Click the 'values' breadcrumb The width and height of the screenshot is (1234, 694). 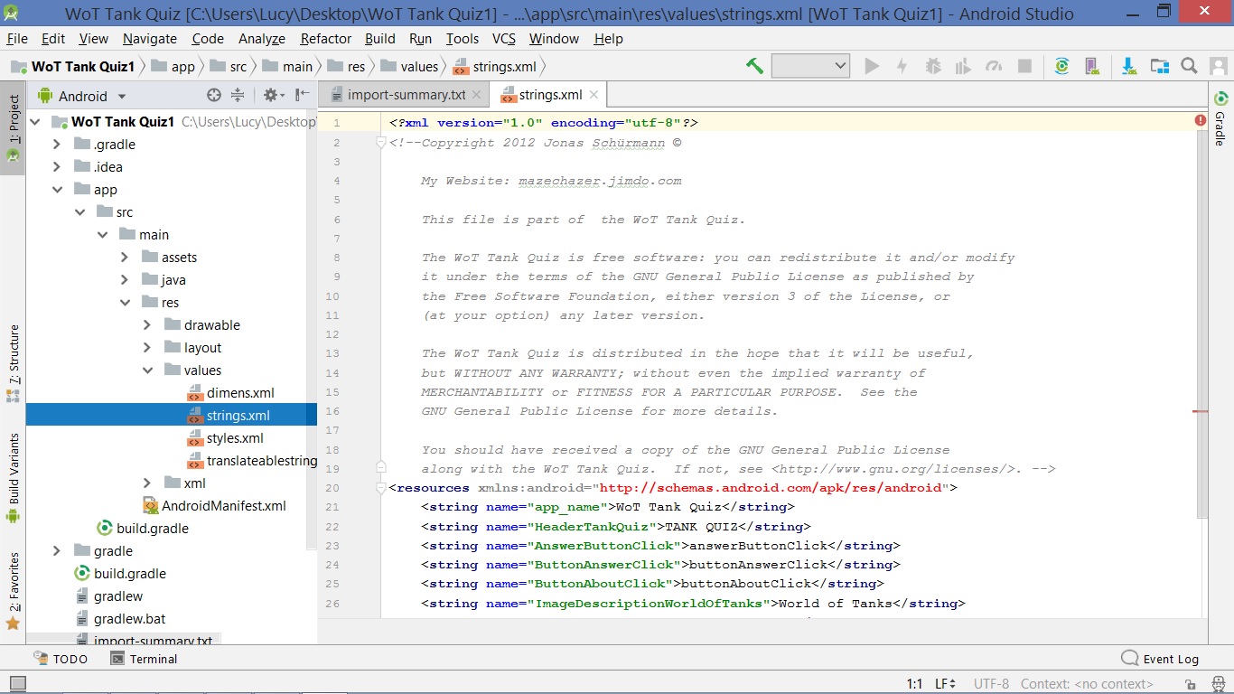coord(410,66)
